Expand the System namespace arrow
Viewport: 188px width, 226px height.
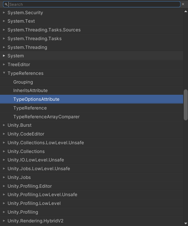pos(4,56)
